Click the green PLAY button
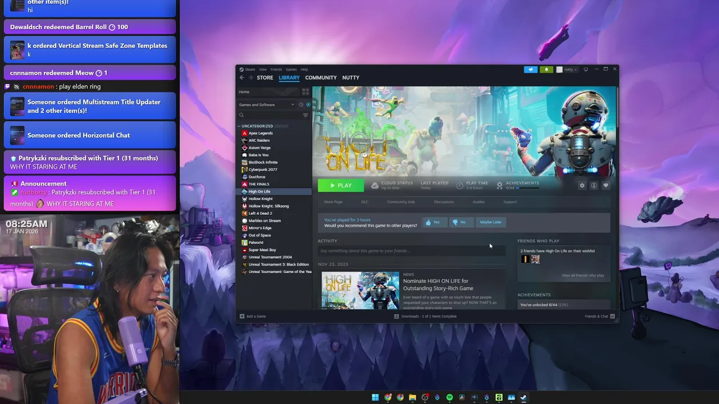Viewport: 719px width, 404px height. pos(340,185)
